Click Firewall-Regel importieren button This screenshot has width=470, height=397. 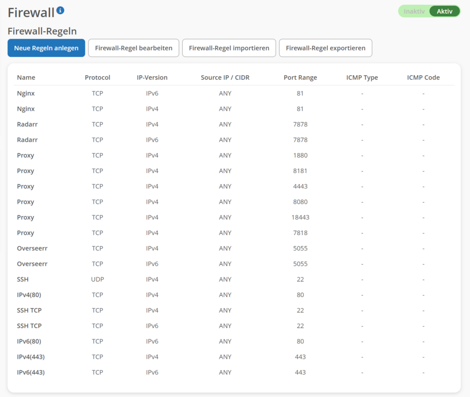229,48
